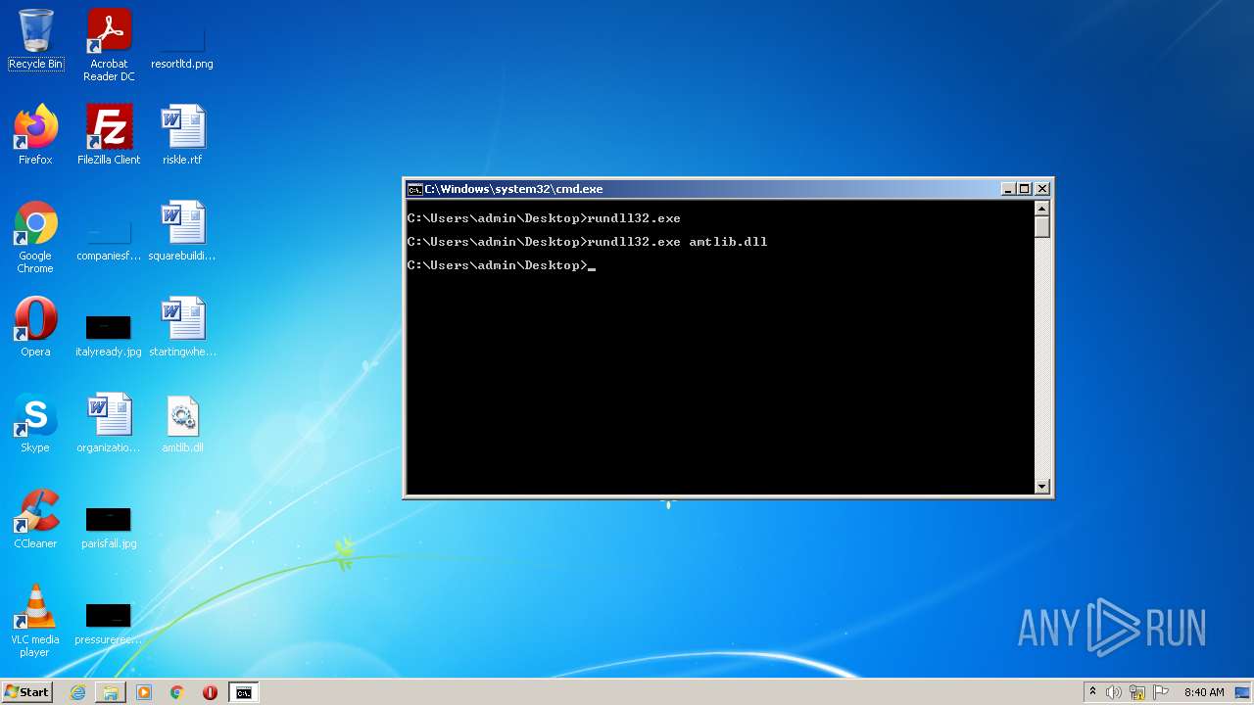Image resolution: width=1254 pixels, height=705 pixels.
Task: Launch Opera desktop shortcut
Action: (35, 328)
